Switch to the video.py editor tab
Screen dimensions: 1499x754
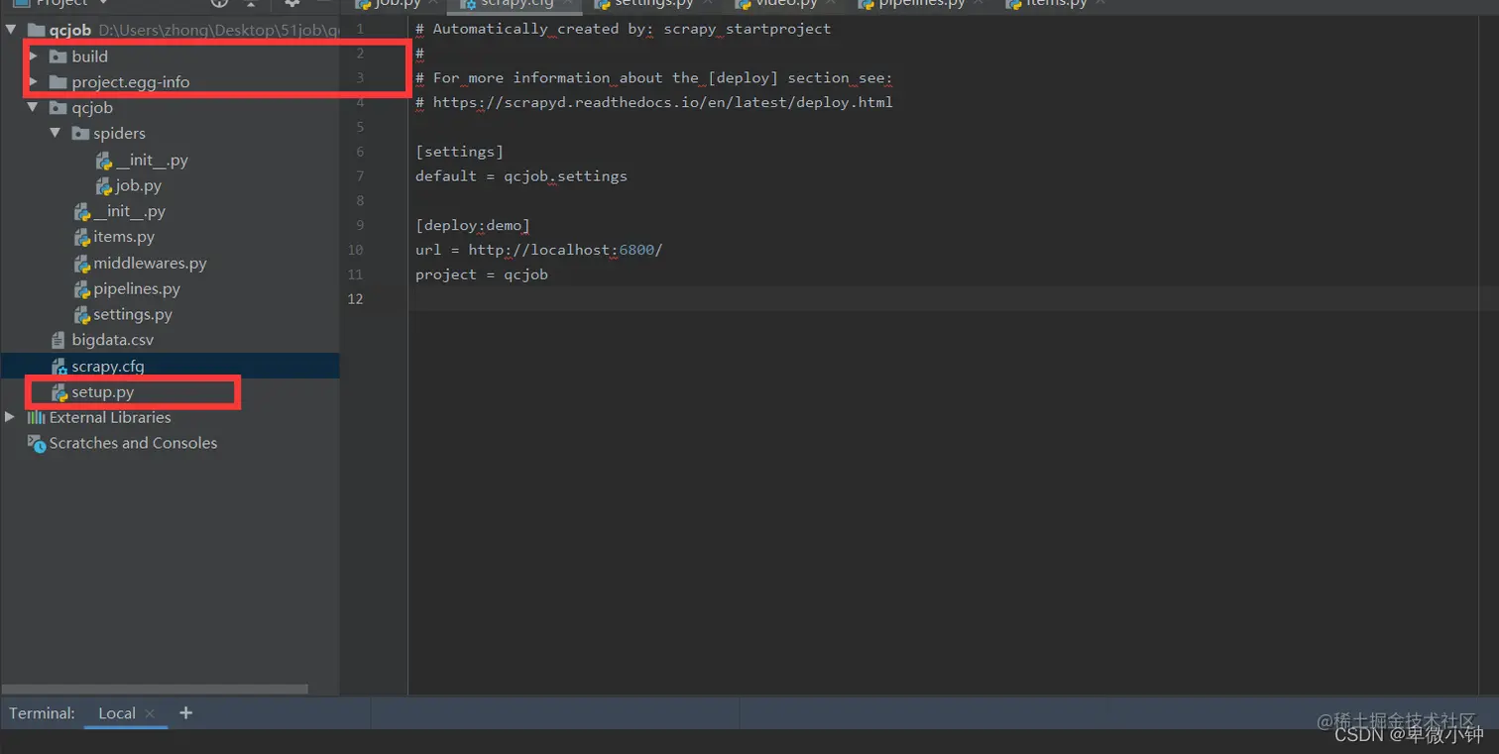click(786, 4)
